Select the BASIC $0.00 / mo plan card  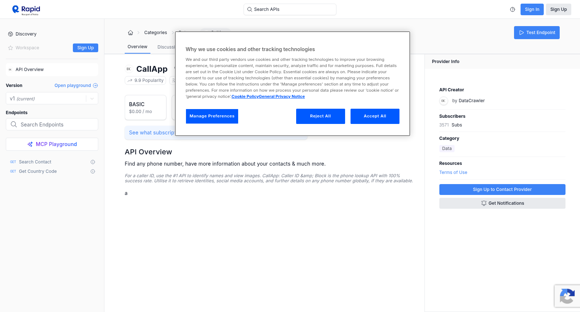pos(145,108)
